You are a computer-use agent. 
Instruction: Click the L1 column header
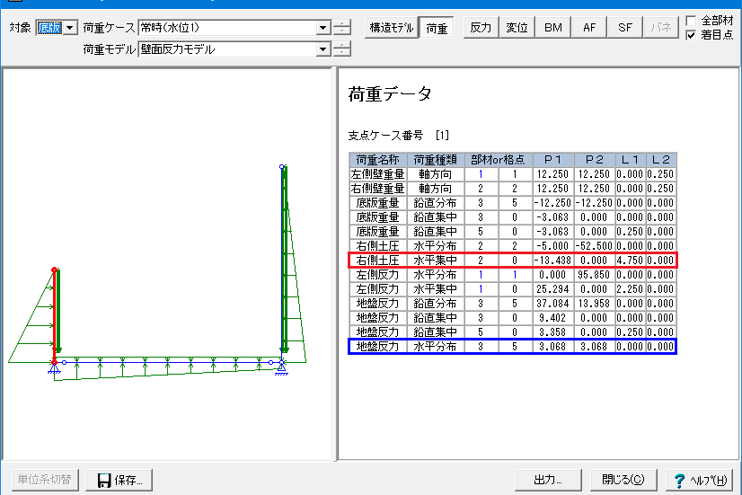click(x=630, y=160)
